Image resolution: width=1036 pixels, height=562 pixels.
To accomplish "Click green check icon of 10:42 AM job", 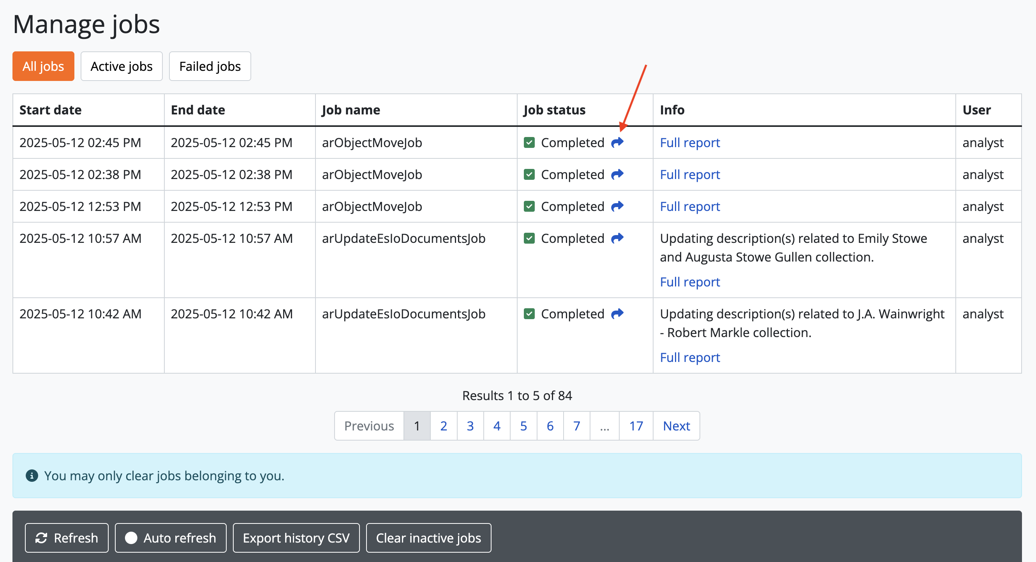I will click(529, 314).
